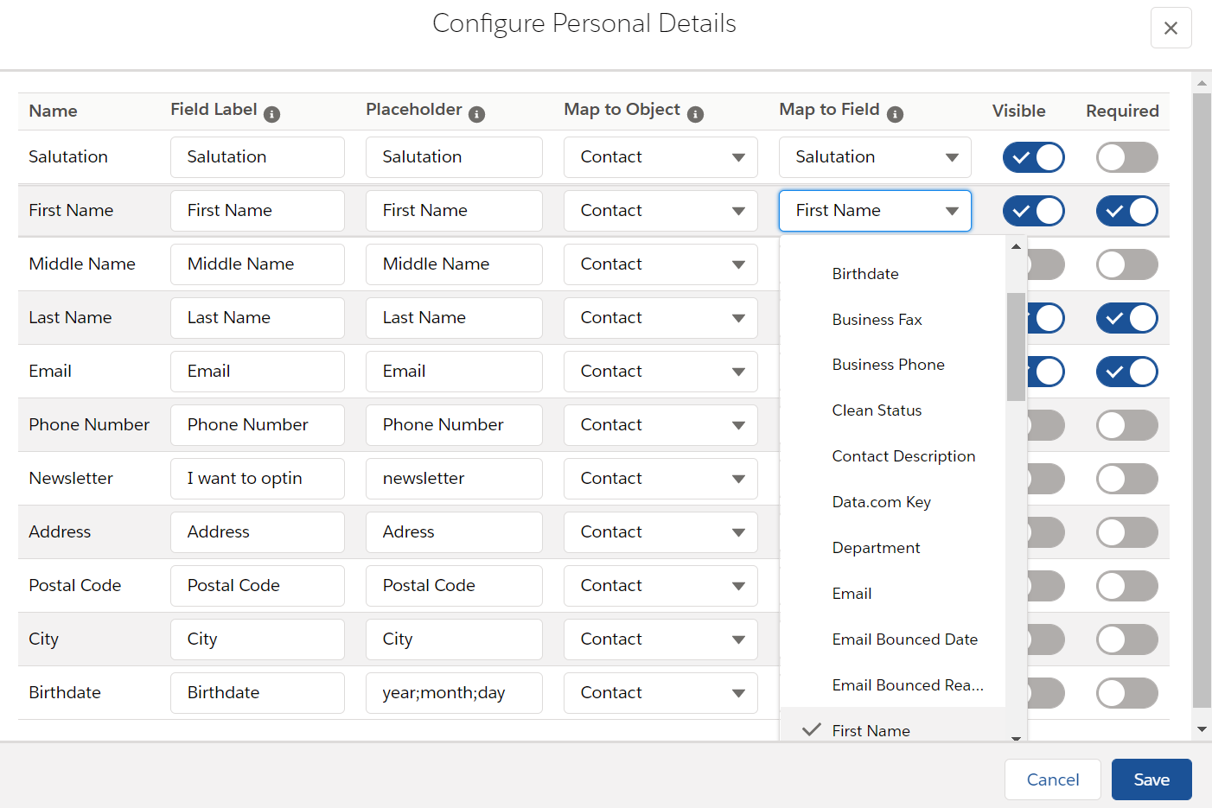The image size is (1212, 808).
Task: Click the info icon beside Placeholder header
Action: pos(478,112)
